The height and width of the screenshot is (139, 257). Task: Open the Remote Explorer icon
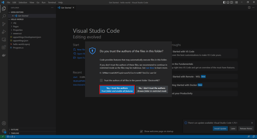4,39
